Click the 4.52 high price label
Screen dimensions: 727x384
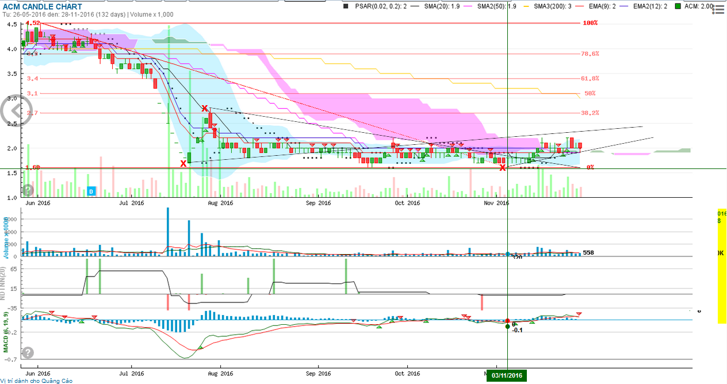pos(33,23)
